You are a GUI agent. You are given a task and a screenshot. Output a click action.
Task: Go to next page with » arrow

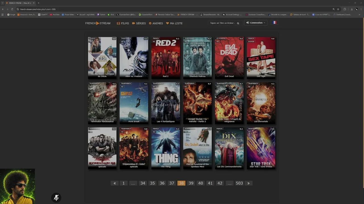[248, 183]
